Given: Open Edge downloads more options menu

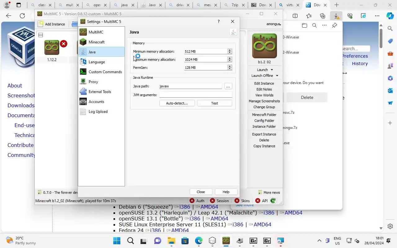Looking at the screenshot, I should [324, 25].
